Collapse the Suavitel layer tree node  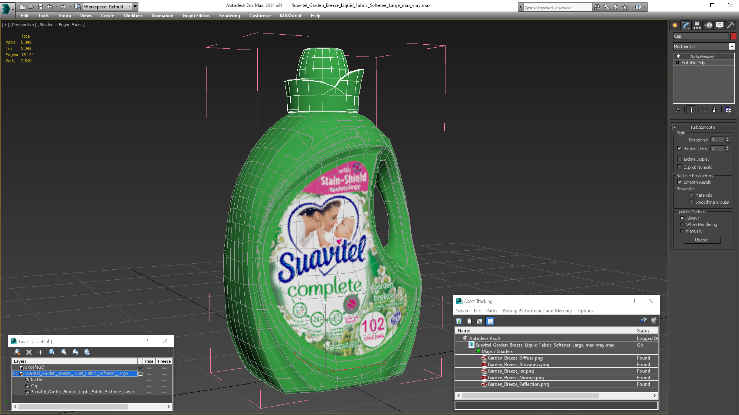[x=15, y=374]
